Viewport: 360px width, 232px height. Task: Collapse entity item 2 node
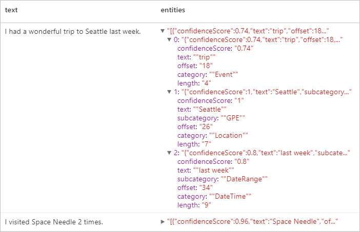[169, 153]
